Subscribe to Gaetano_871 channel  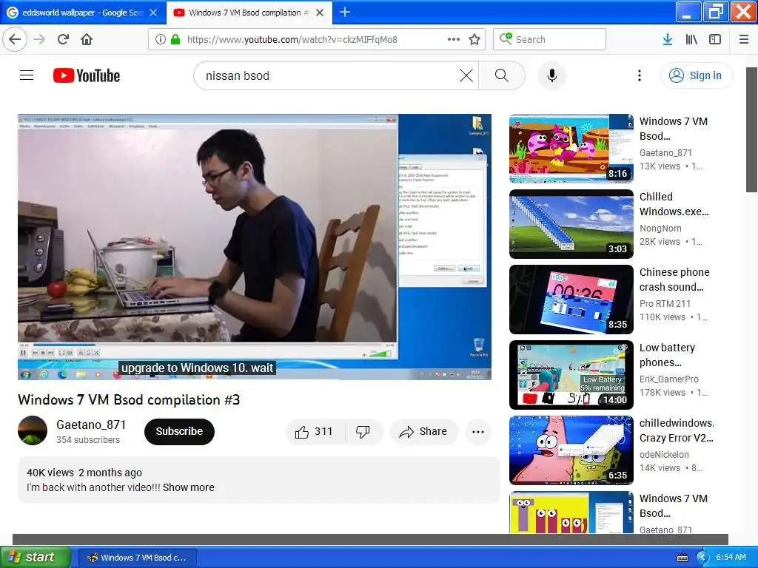click(x=179, y=431)
